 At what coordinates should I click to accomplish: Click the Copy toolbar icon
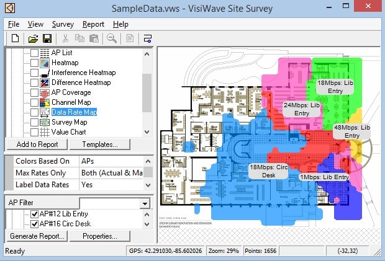point(79,38)
